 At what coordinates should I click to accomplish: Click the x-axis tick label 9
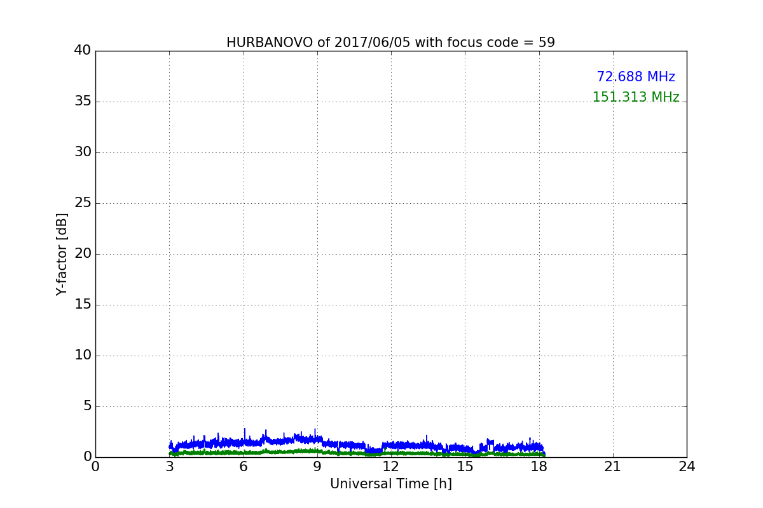[317, 467]
